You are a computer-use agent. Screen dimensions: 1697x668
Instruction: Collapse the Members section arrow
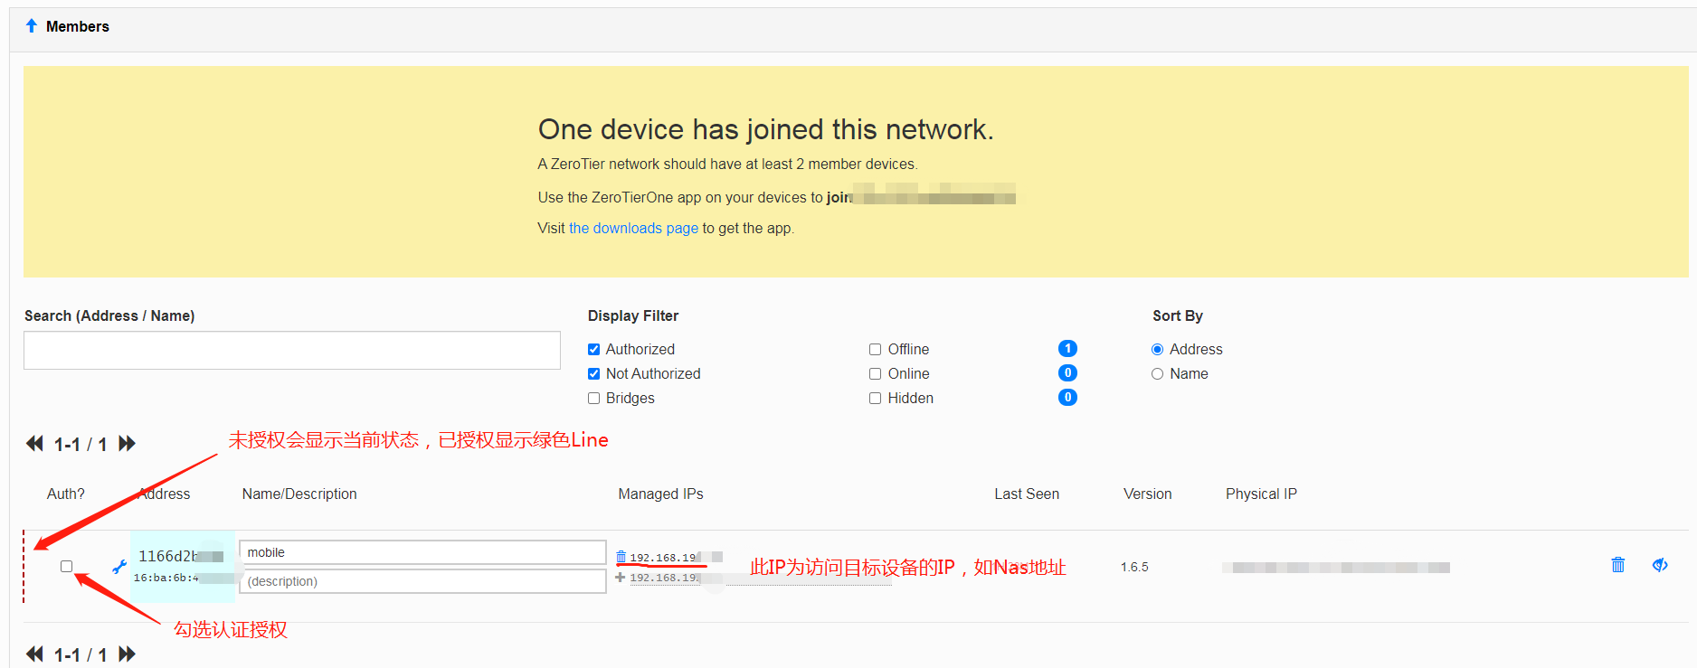(32, 26)
